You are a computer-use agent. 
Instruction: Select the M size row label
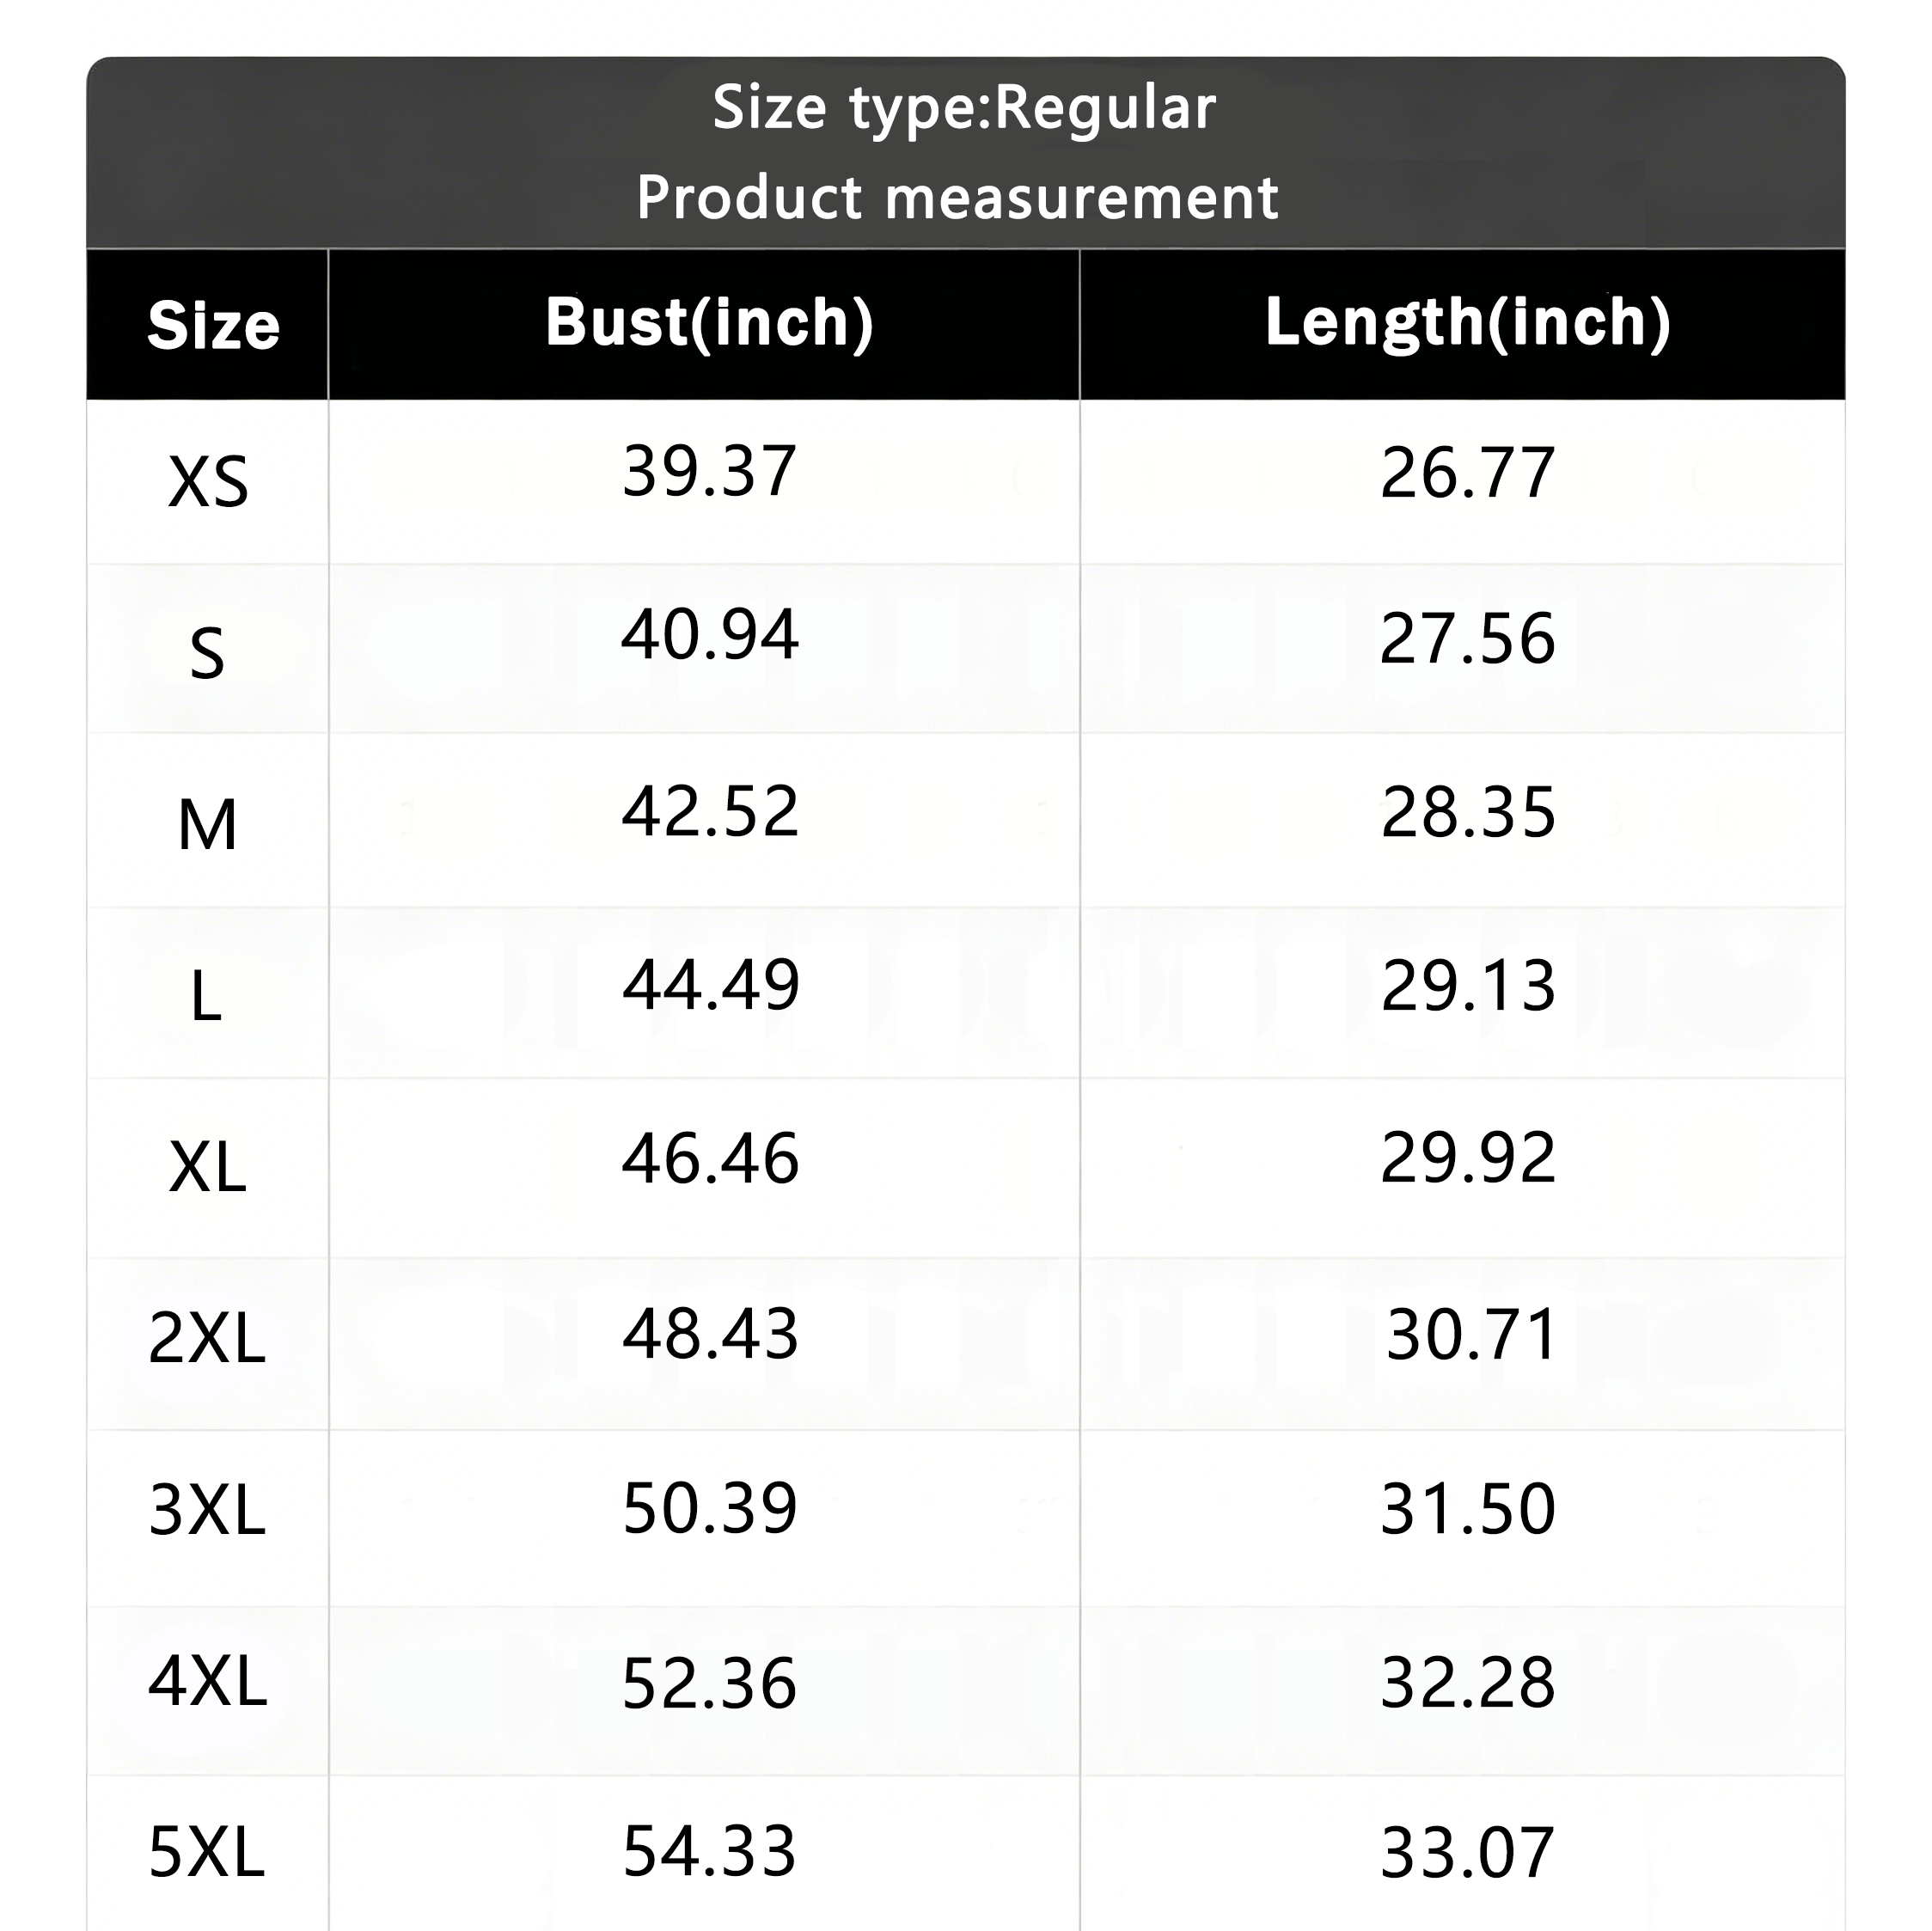pos(207,826)
